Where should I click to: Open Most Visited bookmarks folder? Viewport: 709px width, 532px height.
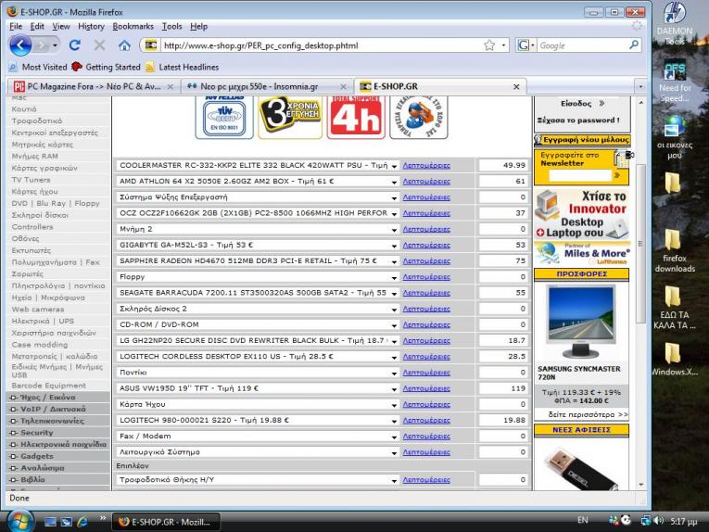click(38, 67)
